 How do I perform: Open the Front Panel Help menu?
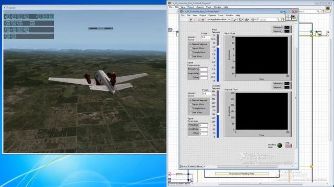238,15
